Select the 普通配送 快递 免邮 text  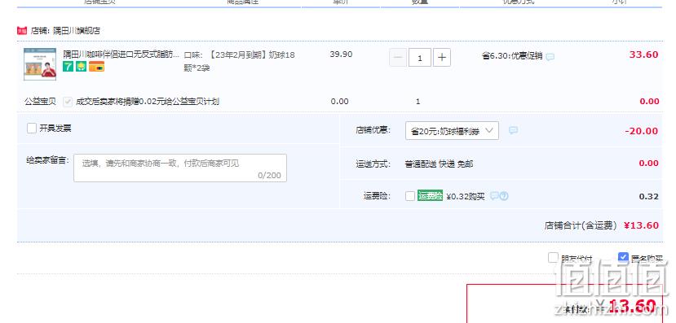tap(439, 164)
